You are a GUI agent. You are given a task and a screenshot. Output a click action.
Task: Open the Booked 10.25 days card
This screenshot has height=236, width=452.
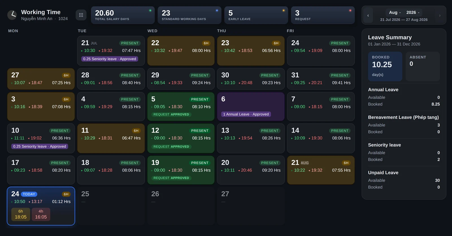coord(385,67)
